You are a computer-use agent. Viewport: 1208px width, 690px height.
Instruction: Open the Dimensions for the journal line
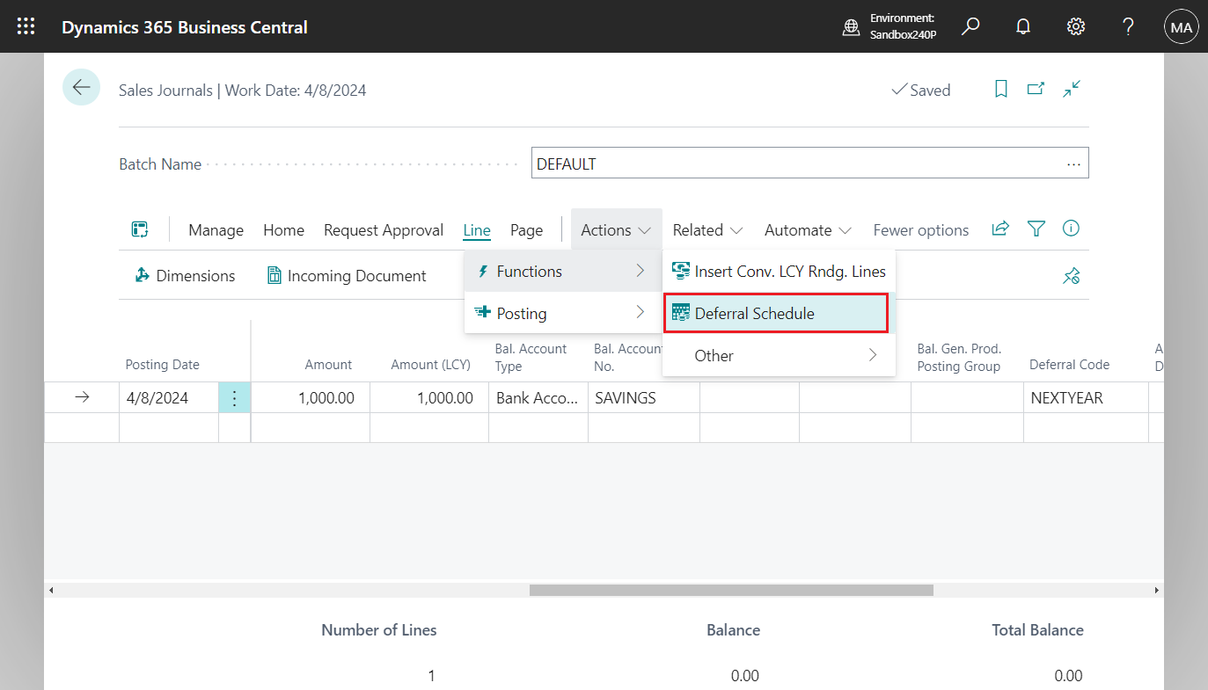[x=185, y=275]
